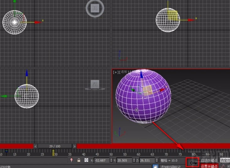Image resolution: width=230 pixels, height=168 pixels.
Task: Click the red X-axis arrow in top viewport
Action: [x=38, y=22]
